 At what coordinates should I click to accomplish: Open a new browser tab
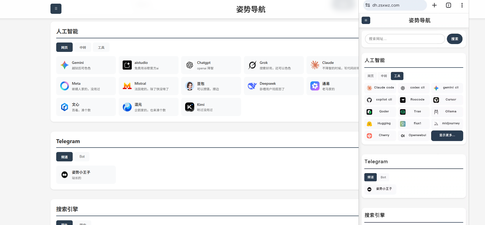coord(434,5)
